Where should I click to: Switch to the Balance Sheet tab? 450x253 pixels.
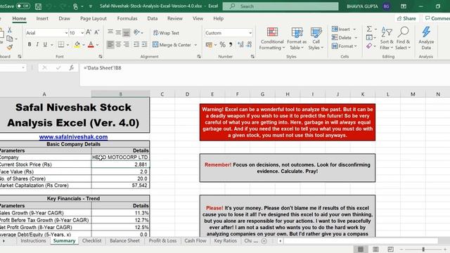click(124, 240)
